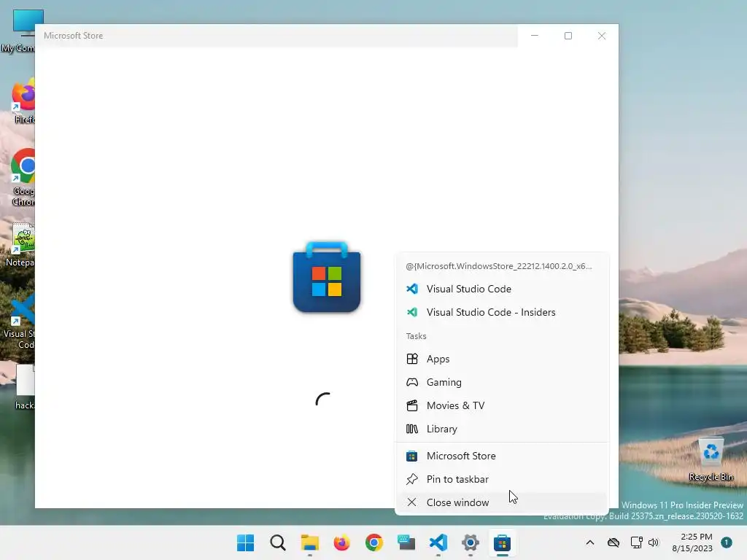Viewport: 747px width, 560px height.
Task: Maximize the Microsoft Store window
Action: click(x=568, y=36)
